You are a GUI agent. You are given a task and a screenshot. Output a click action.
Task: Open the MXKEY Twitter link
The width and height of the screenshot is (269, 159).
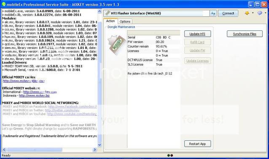62,110
